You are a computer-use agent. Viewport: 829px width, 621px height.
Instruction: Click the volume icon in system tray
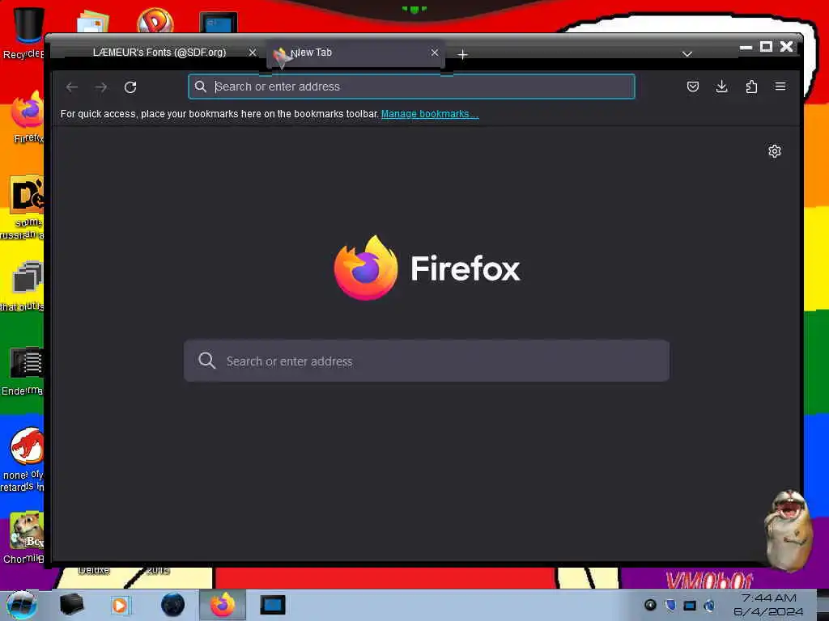click(709, 605)
